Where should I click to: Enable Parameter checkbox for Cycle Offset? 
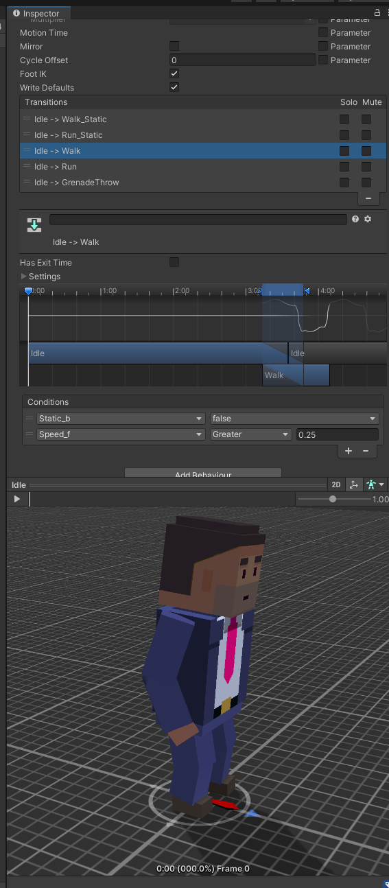(322, 60)
